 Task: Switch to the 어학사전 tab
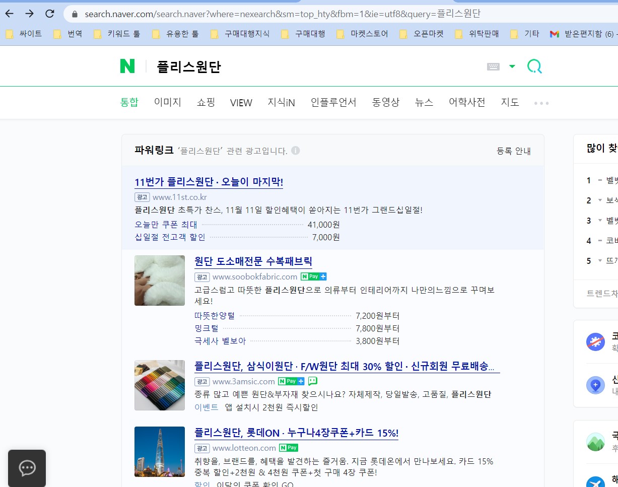(467, 102)
